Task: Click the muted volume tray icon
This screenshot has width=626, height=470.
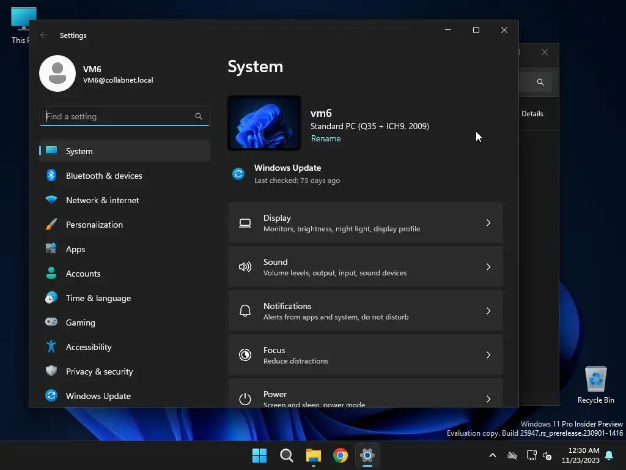Action: pyautogui.click(x=547, y=455)
